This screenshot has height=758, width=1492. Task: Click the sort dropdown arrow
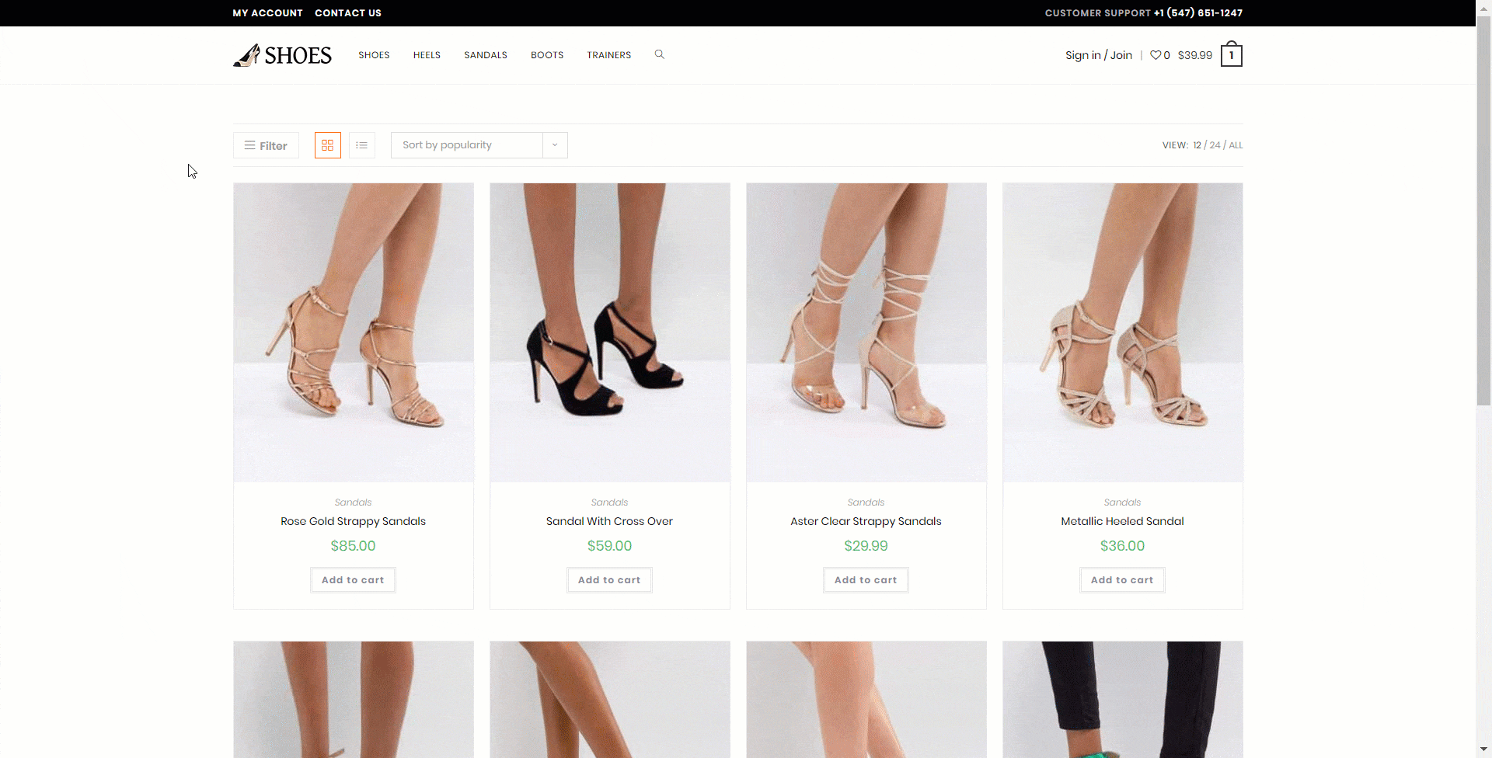[555, 145]
